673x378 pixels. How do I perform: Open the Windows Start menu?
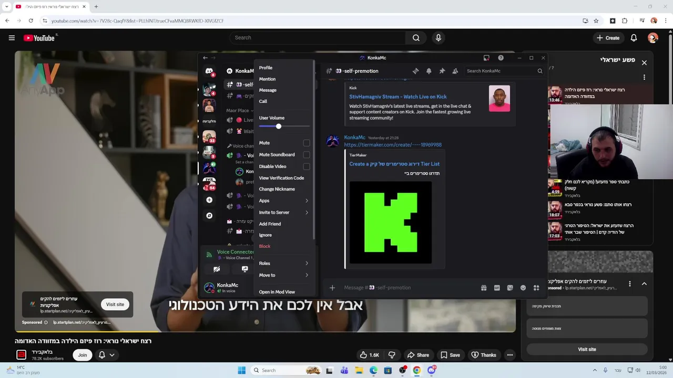coord(241,370)
